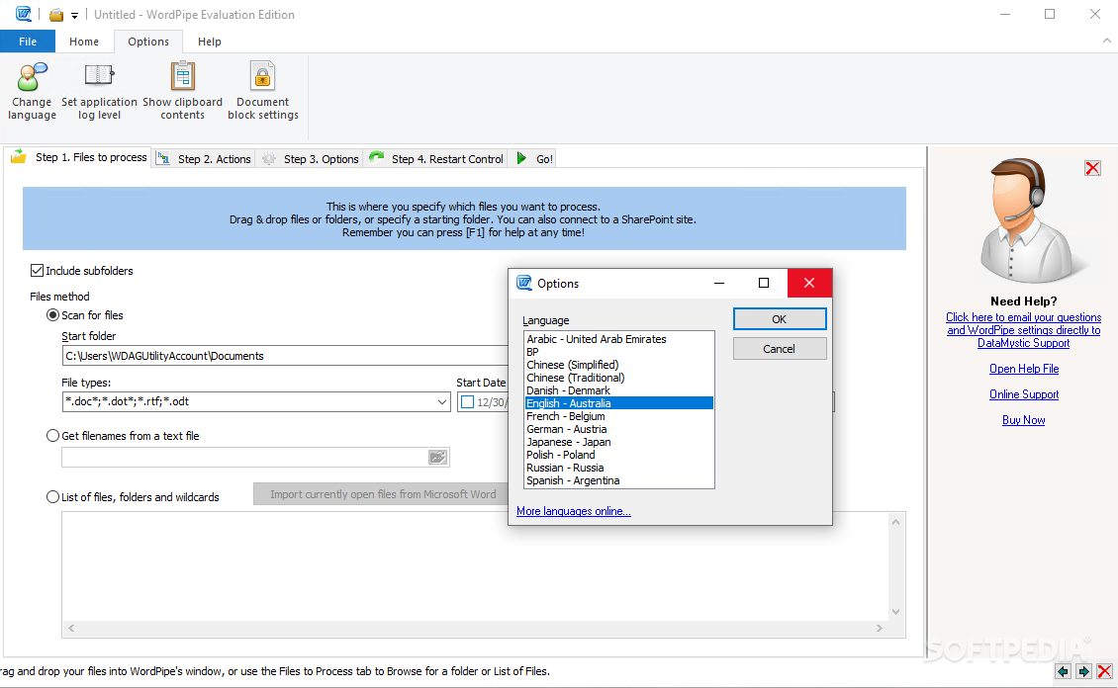The width and height of the screenshot is (1118, 688).
Task: Click file list horizontal scroll left arrow
Action: (x=71, y=628)
